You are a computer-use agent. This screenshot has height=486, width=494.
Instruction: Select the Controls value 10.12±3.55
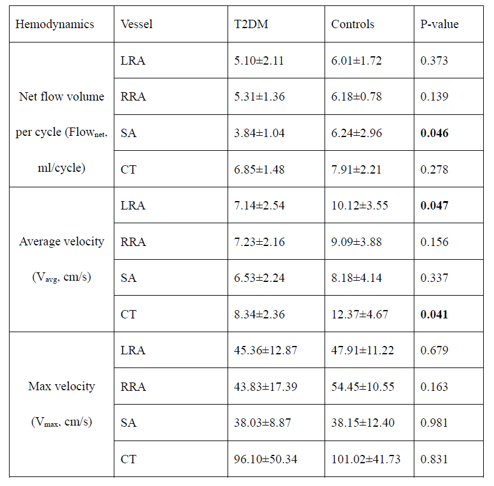(359, 205)
